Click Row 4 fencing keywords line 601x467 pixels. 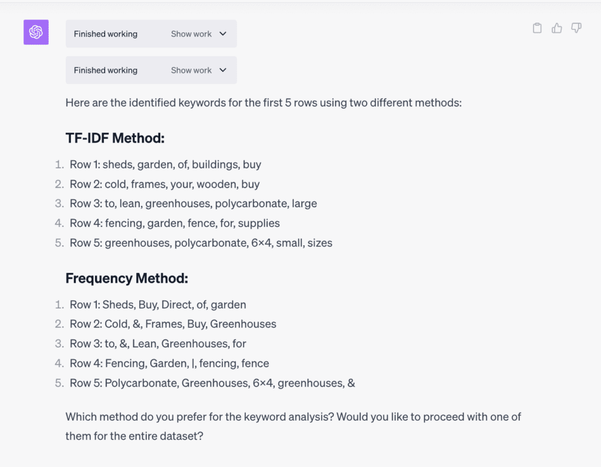(175, 223)
